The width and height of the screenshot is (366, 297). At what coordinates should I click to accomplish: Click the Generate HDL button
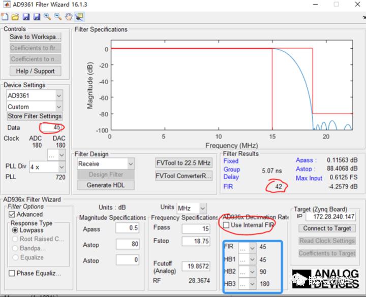(106, 185)
